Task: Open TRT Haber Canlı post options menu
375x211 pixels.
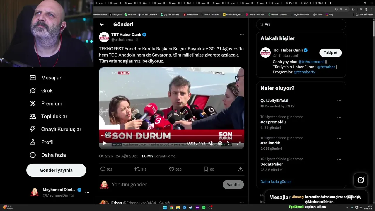Action: click(x=242, y=35)
